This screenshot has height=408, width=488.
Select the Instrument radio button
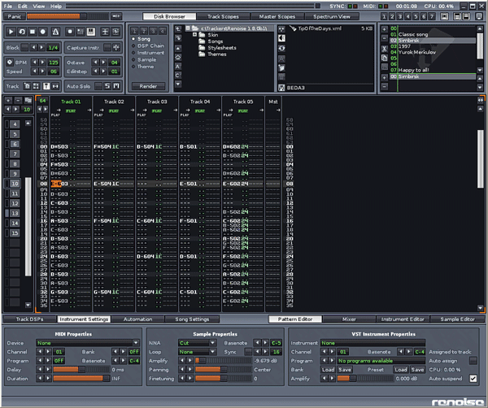point(133,53)
